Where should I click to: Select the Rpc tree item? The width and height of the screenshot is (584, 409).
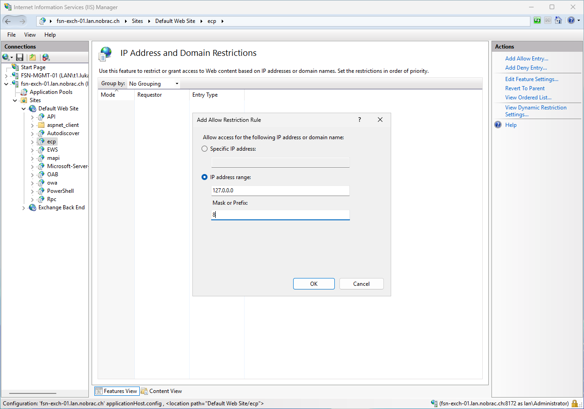[52, 199]
